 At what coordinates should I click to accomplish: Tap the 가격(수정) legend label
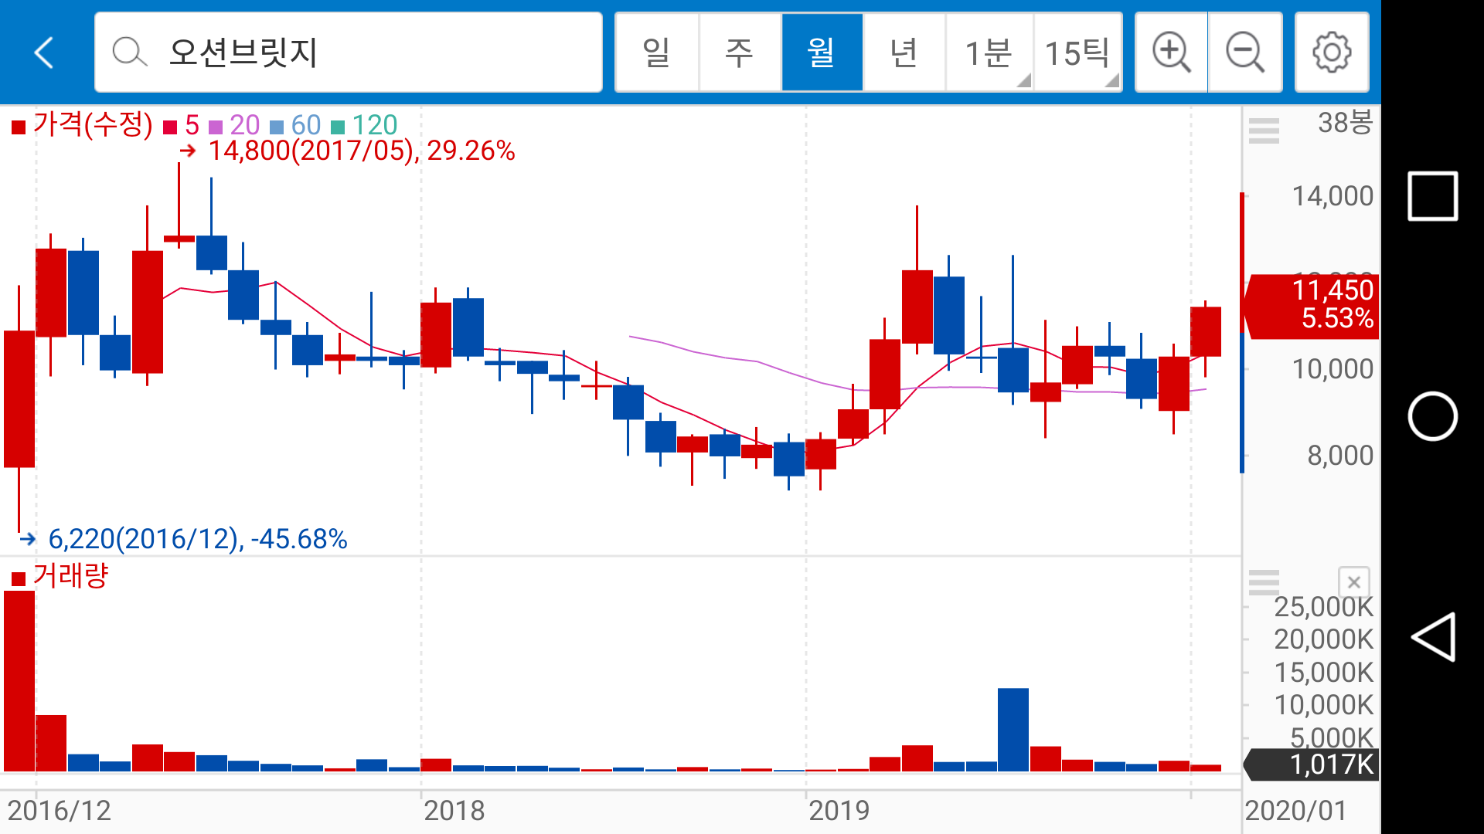(x=83, y=124)
